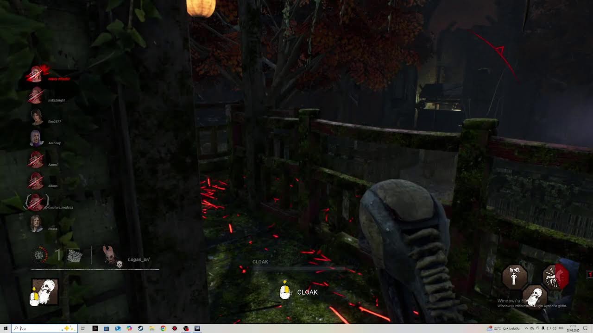This screenshot has width=593, height=333.
Task: Click the Anthony player name
Action: (x=55, y=143)
